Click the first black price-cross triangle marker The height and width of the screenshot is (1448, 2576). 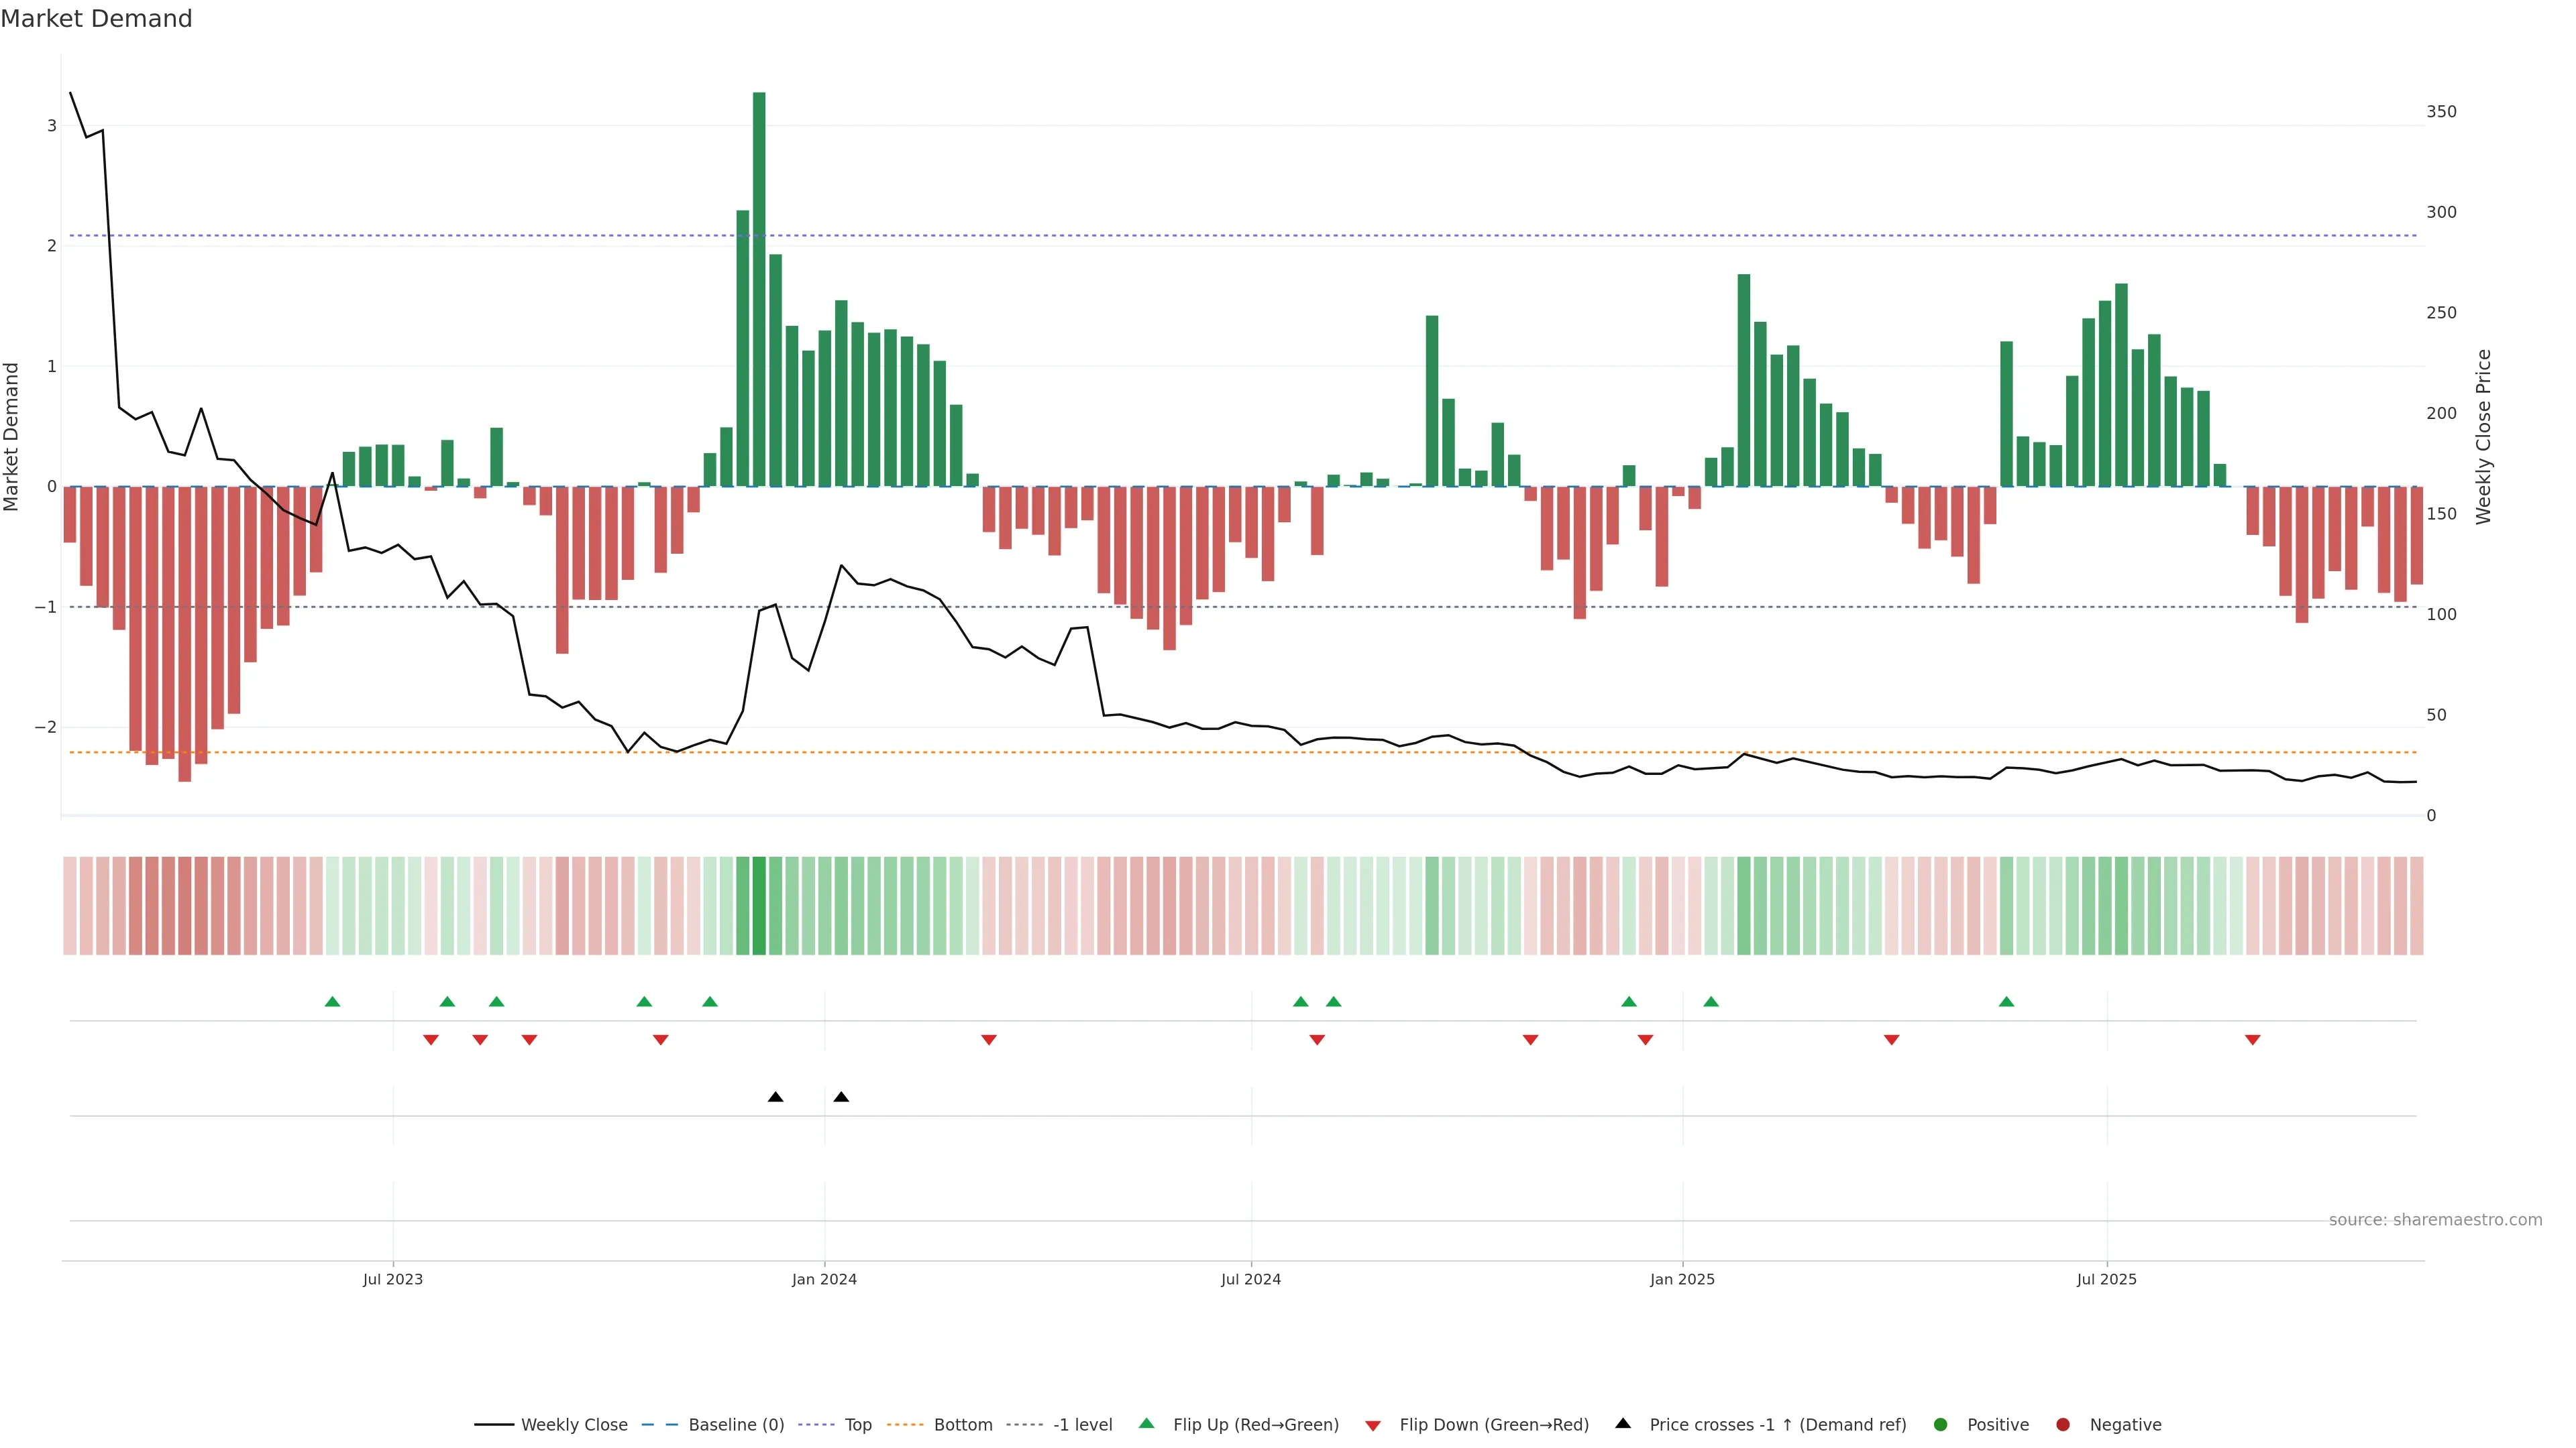tap(775, 1097)
